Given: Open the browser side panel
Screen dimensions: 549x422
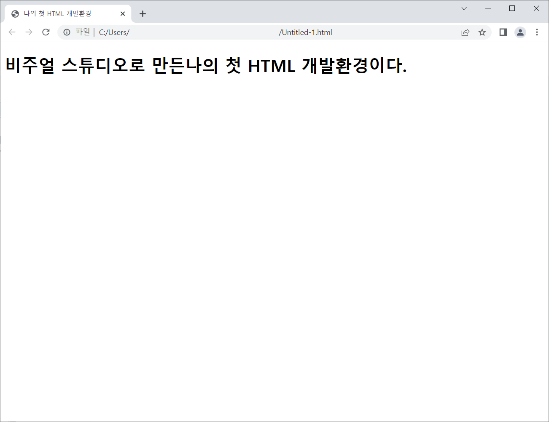Looking at the screenshot, I should [503, 32].
